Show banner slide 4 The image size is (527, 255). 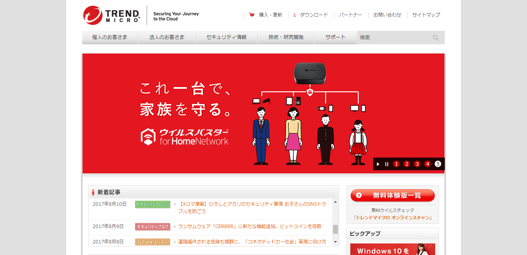[427, 164]
